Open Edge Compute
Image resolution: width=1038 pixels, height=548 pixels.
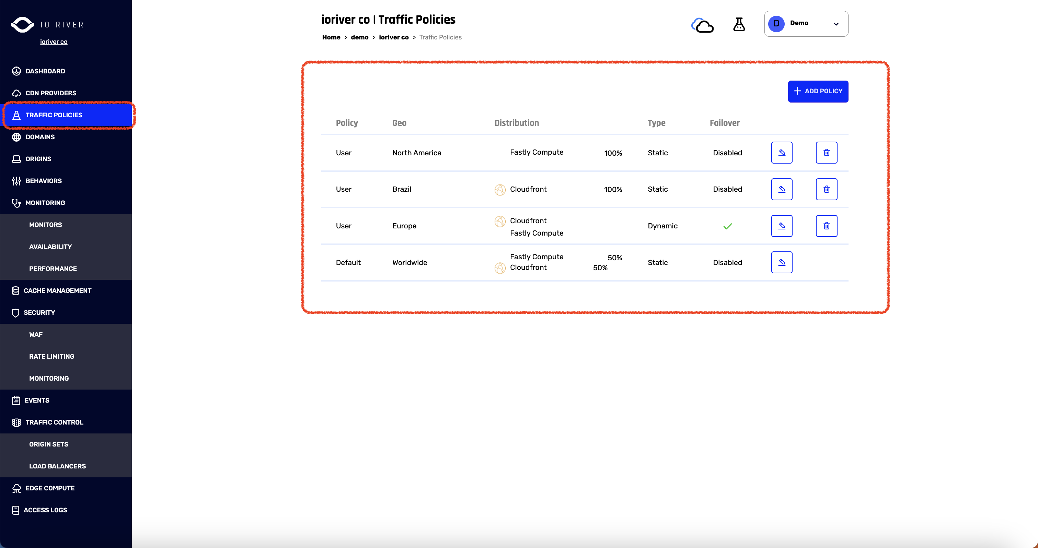point(50,488)
